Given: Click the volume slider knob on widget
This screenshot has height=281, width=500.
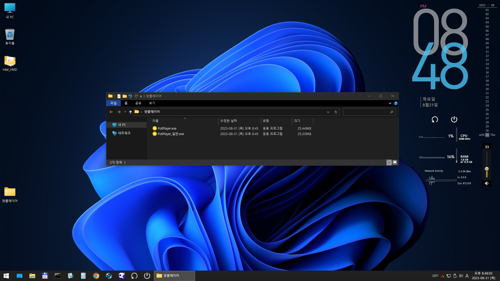Looking at the screenshot, I should (x=487, y=169).
